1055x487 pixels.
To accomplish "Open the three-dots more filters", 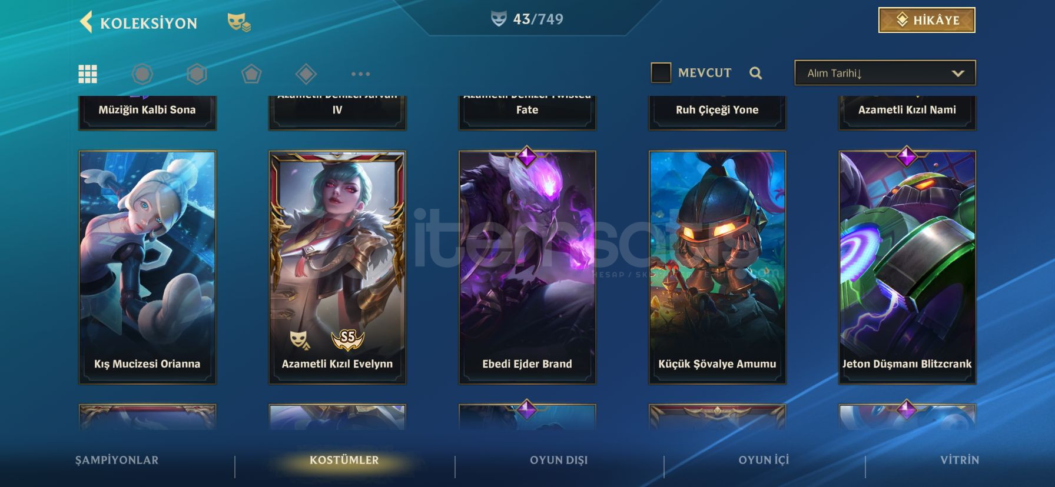I will click(x=360, y=74).
